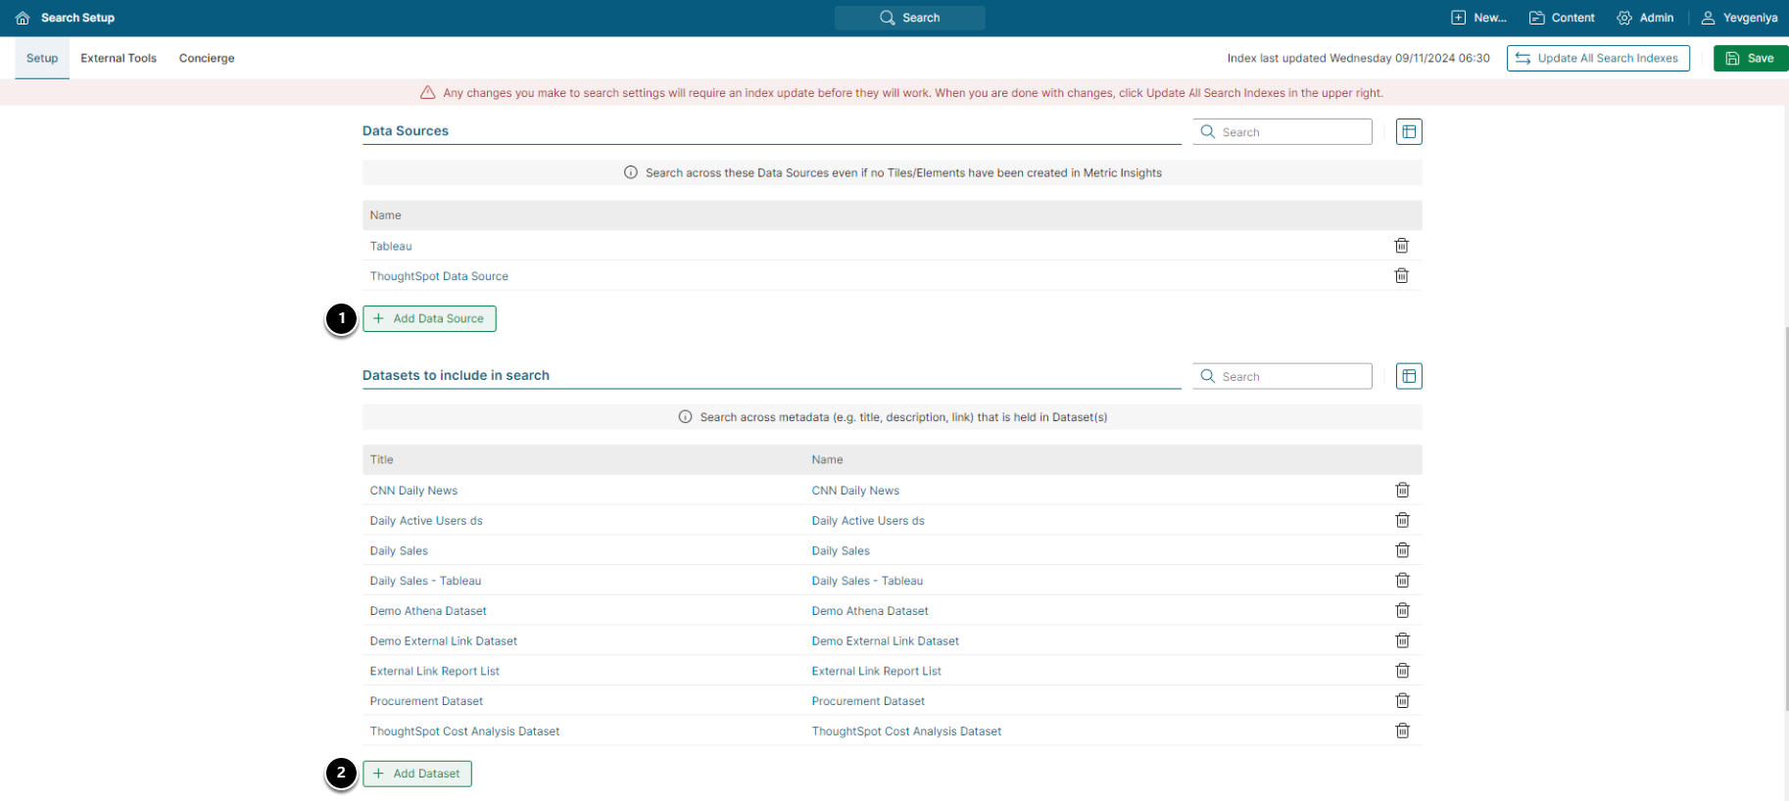Expand the Admin menu
The width and height of the screenshot is (1789, 801).
(1645, 18)
